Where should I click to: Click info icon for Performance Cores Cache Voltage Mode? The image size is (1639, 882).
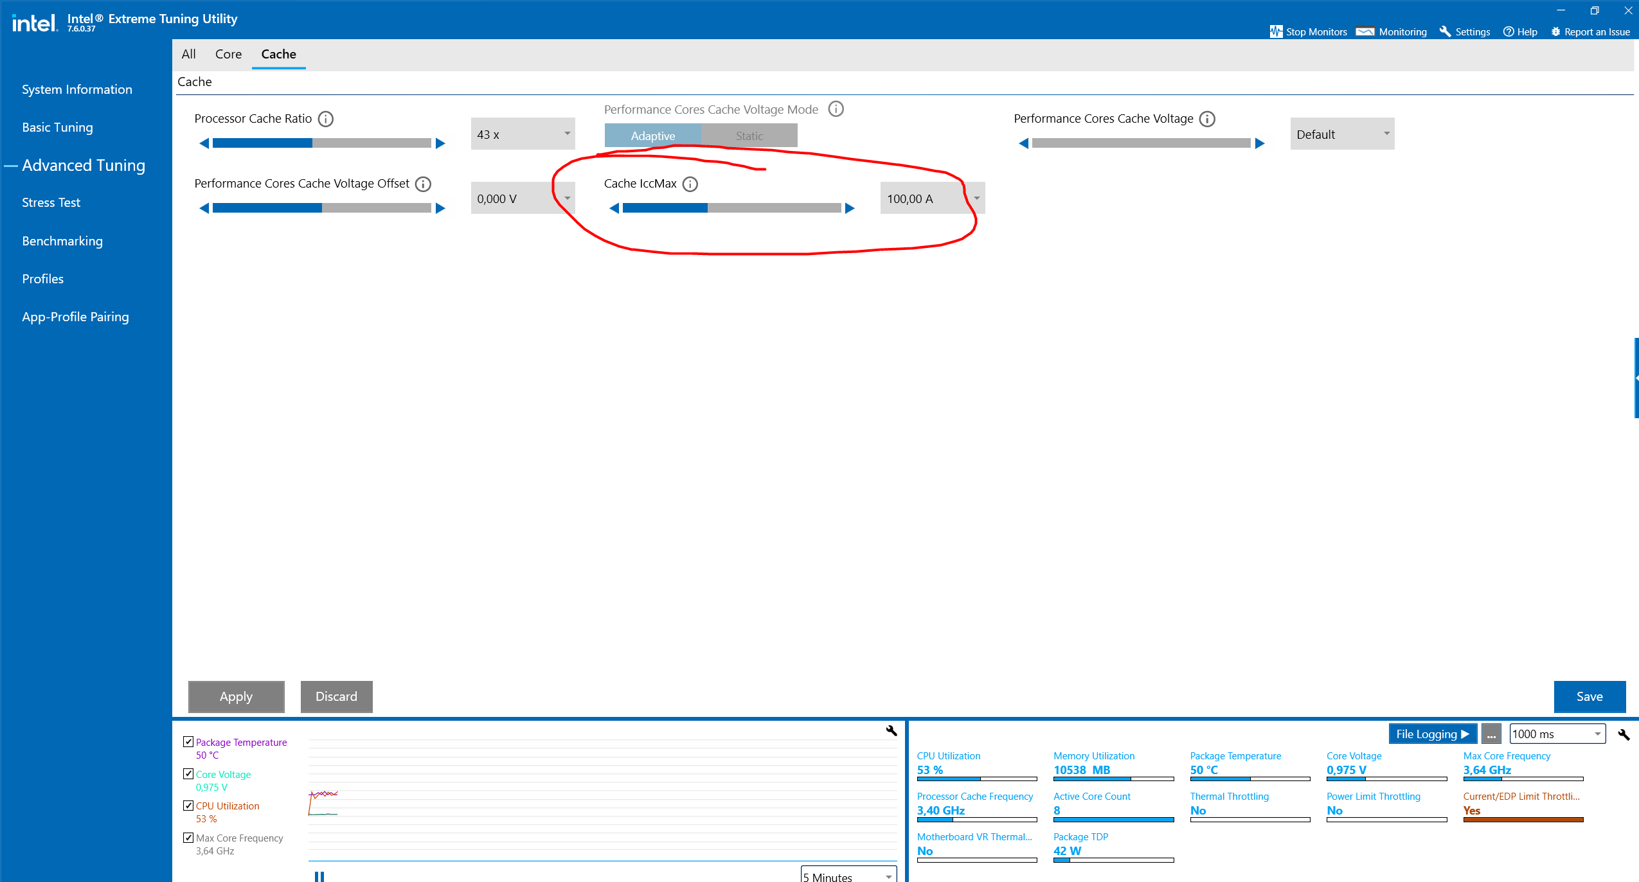tap(836, 109)
